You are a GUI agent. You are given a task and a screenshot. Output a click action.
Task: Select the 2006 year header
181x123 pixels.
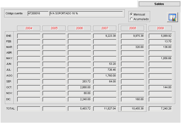(x=79, y=28)
